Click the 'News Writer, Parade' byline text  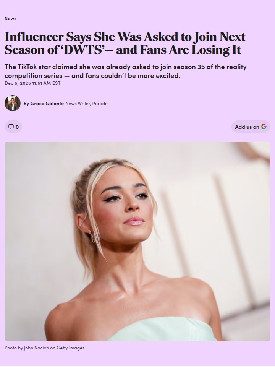pos(87,104)
